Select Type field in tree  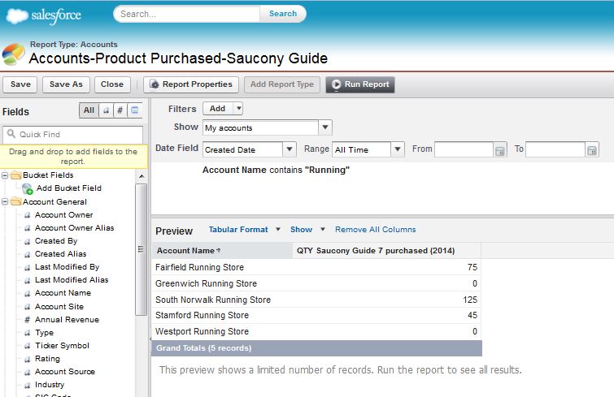(x=44, y=333)
